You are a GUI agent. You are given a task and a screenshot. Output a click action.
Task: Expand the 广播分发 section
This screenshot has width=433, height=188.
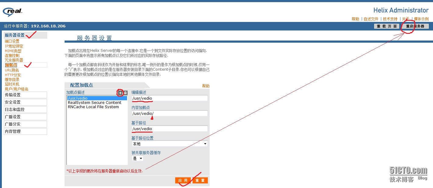(25, 124)
